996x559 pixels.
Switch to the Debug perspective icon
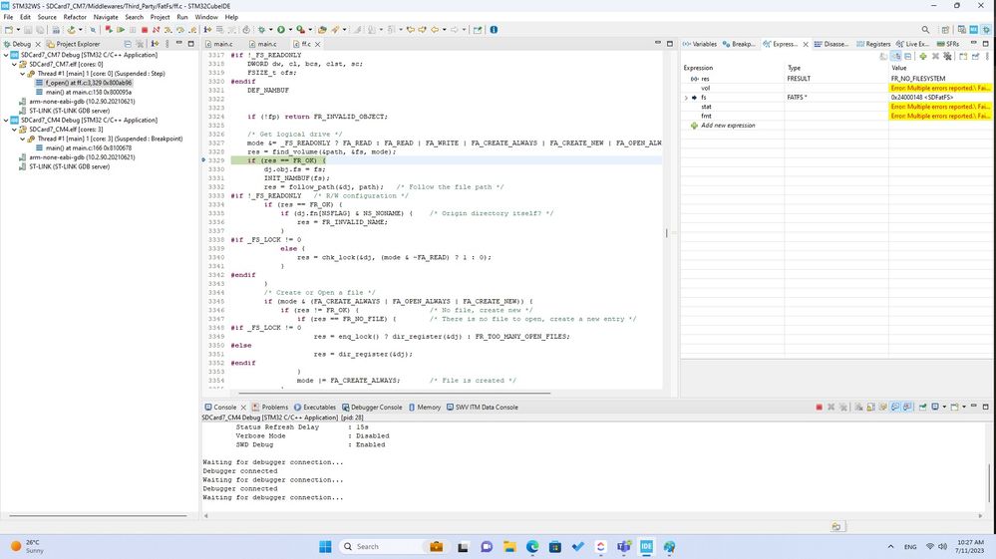click(x=986, y=29)
